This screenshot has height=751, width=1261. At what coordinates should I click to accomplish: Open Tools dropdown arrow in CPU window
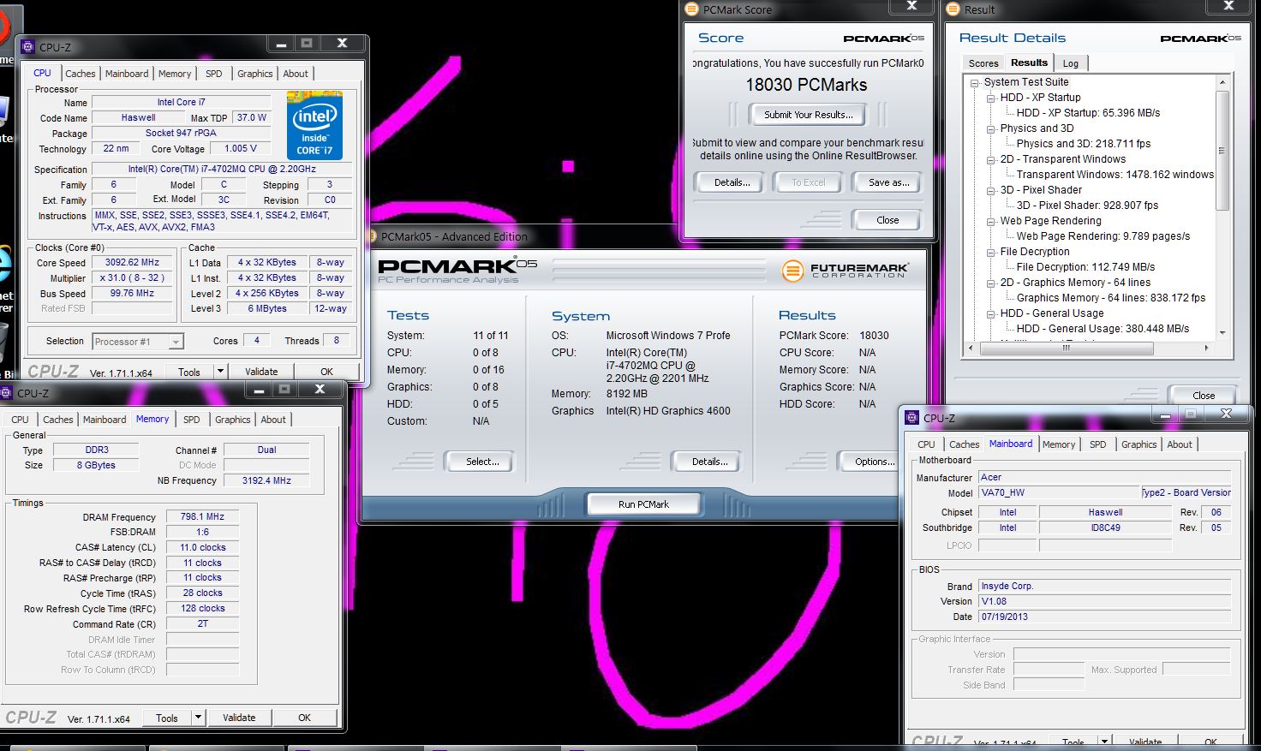220,372
